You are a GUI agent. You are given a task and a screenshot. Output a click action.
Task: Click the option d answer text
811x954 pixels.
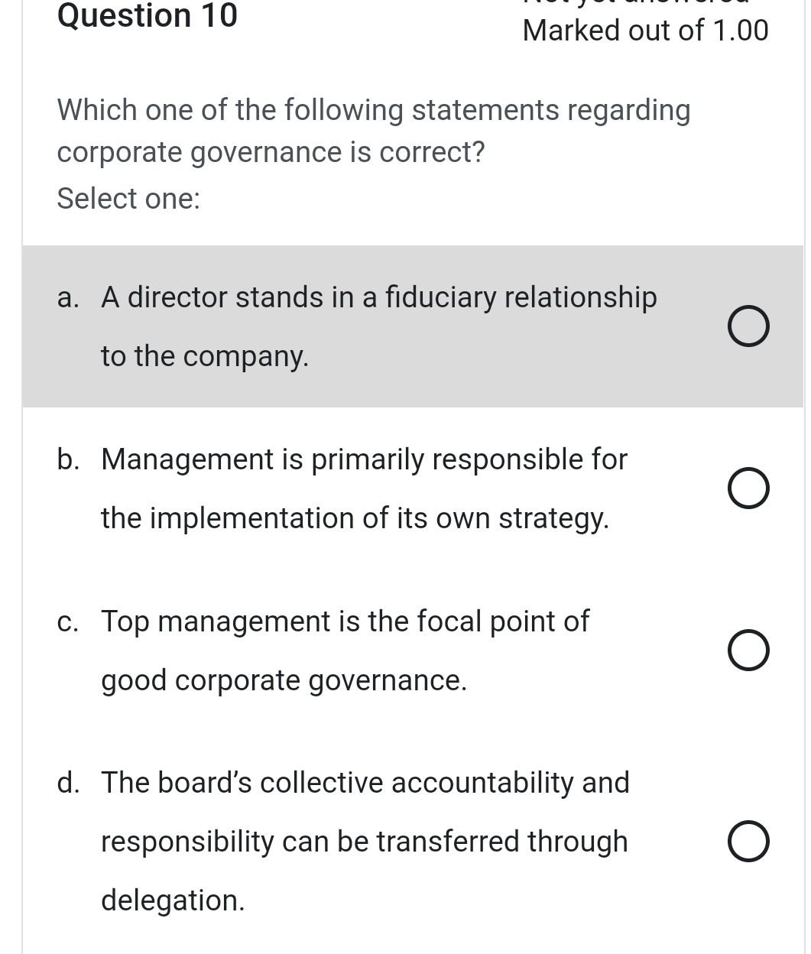pos(365,841)
